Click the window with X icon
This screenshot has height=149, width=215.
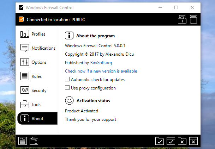coord(193,141)
